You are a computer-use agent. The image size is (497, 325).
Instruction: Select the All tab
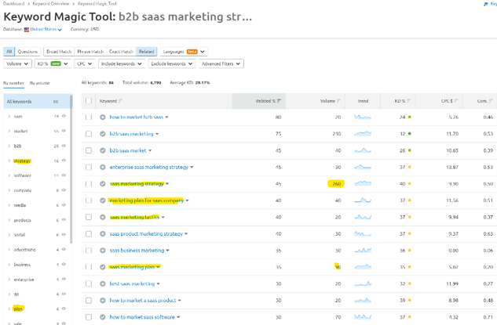point(9,52)
